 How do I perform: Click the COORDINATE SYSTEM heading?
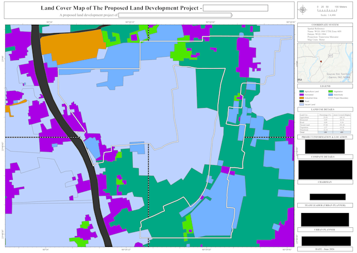325,25
